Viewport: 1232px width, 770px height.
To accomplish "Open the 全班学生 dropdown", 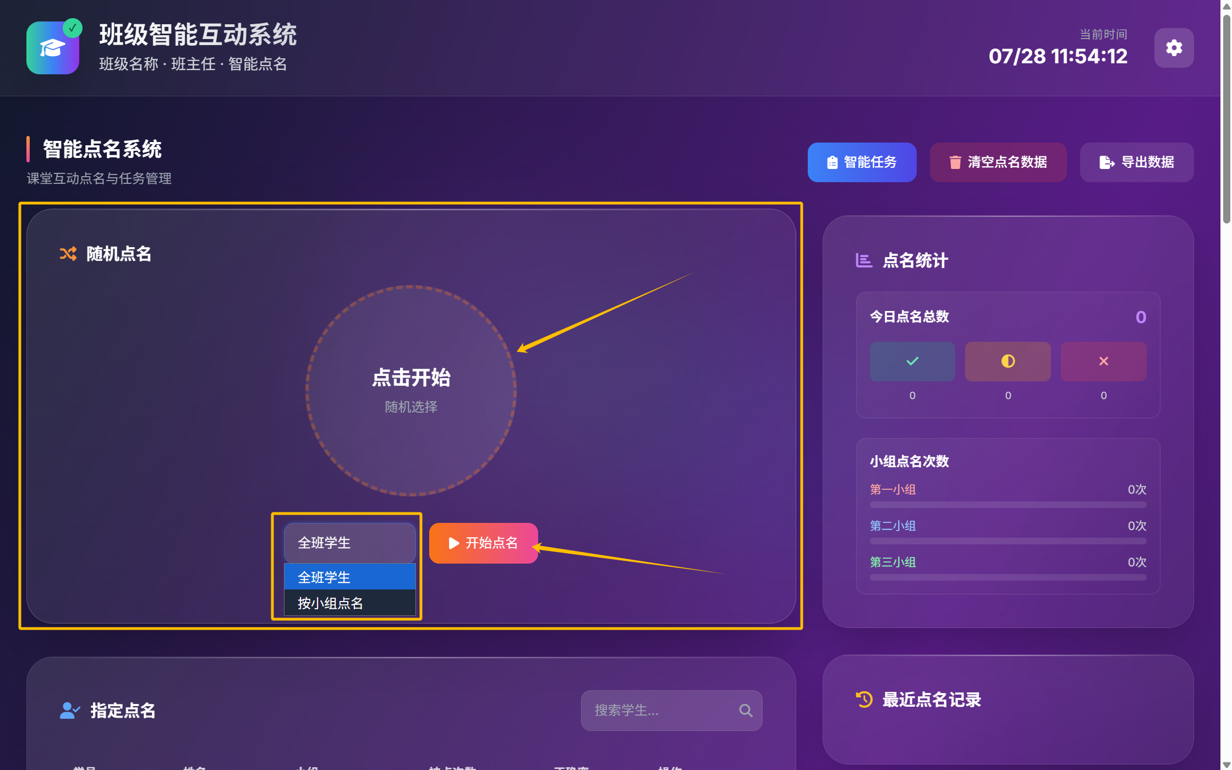I will (349, 543).
